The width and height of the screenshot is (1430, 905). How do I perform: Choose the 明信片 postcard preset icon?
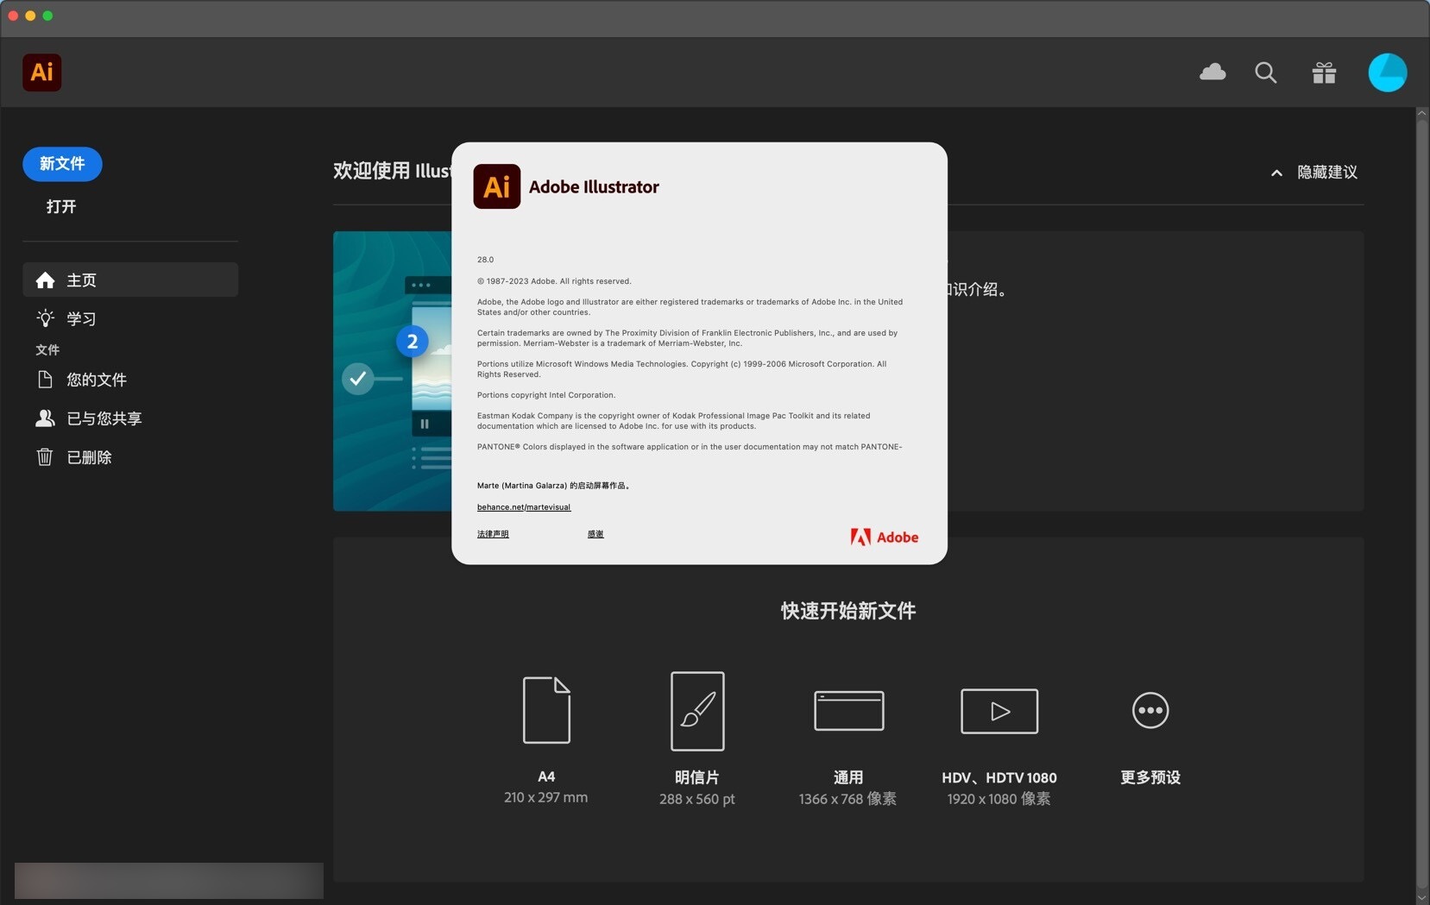[697, 711]
